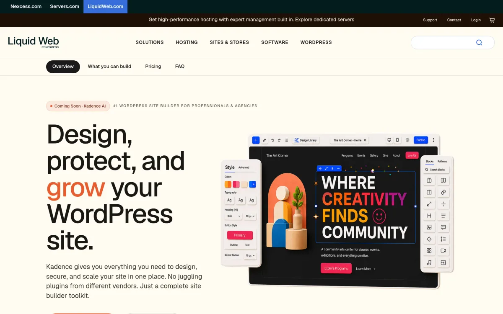Switch to What you can build tab
Viewport: 503px width, 314px height.
coord(109,67)
